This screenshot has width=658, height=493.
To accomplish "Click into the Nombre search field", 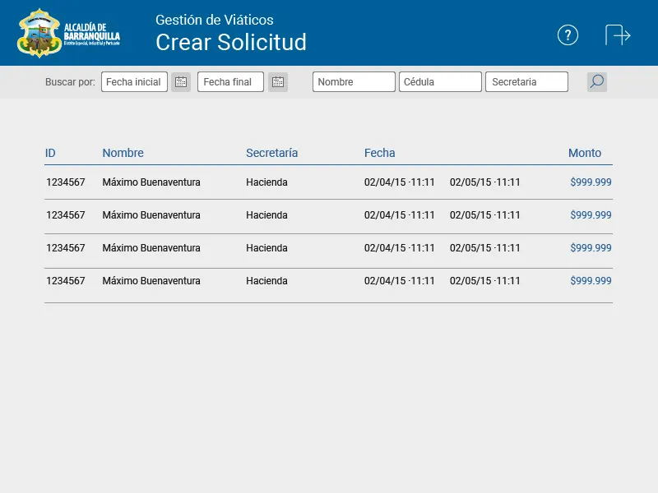I will [x=354, y=81].
